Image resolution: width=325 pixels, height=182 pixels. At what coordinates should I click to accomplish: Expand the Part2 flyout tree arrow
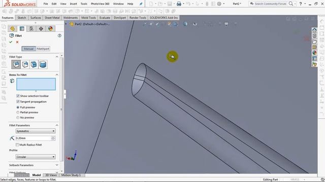click(x=66, y=24)
